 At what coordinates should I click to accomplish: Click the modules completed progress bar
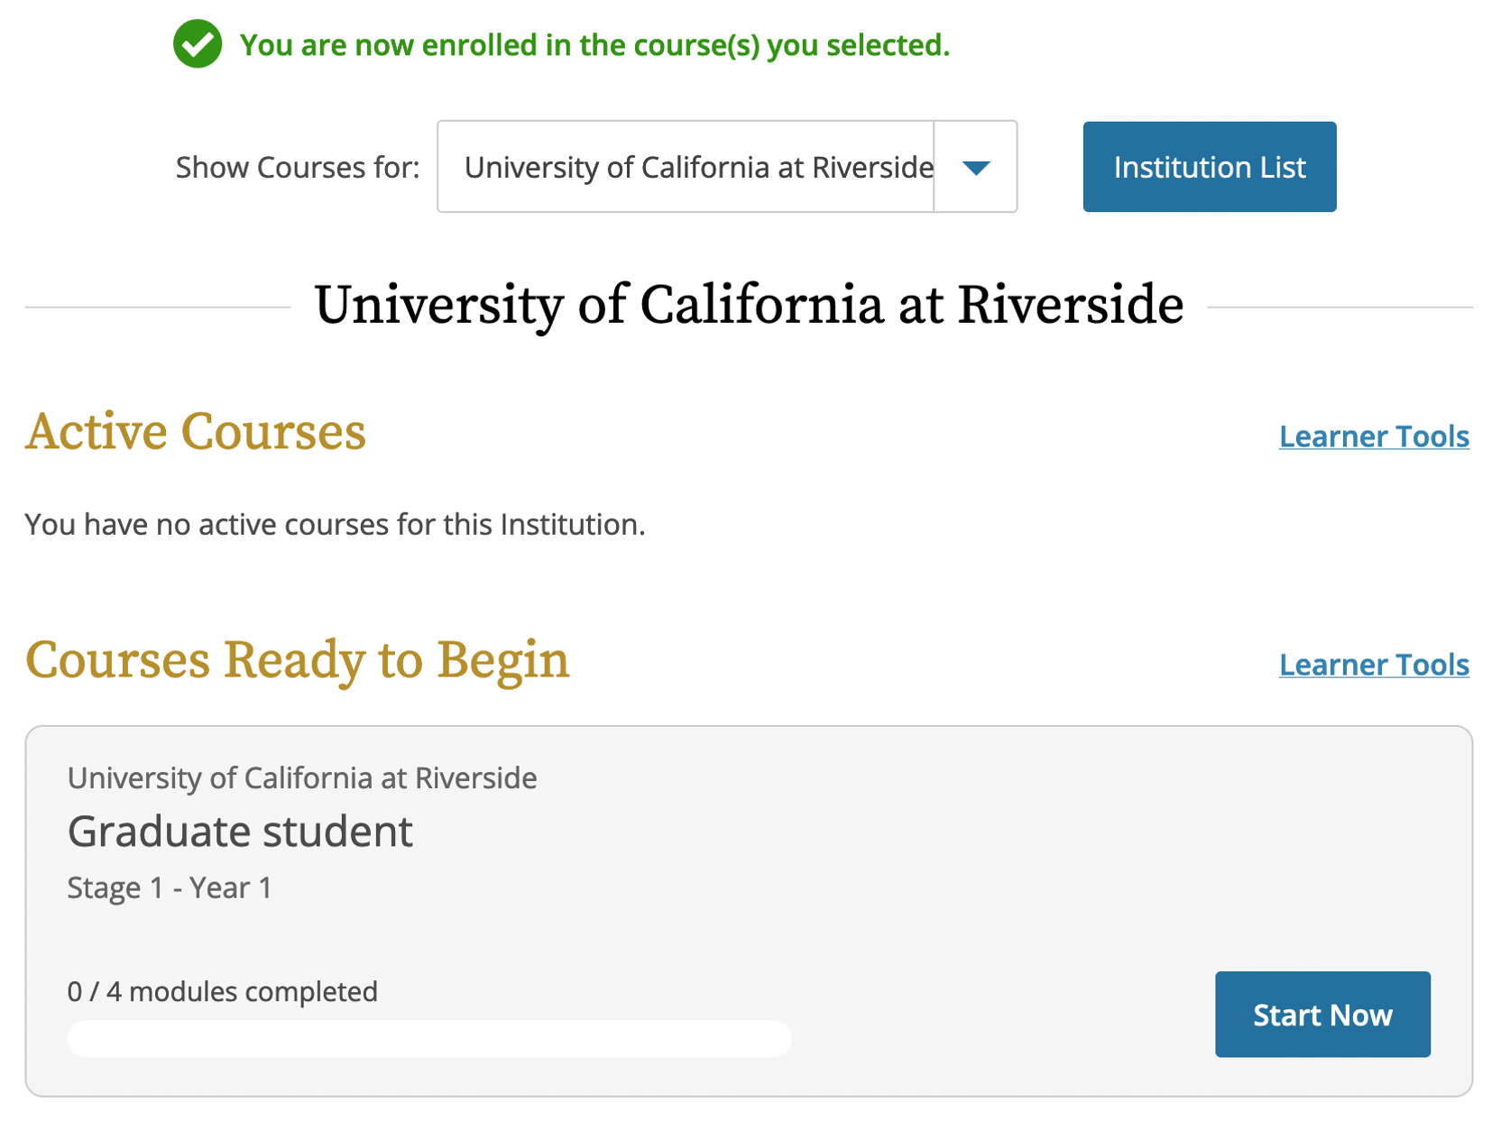429,1039
